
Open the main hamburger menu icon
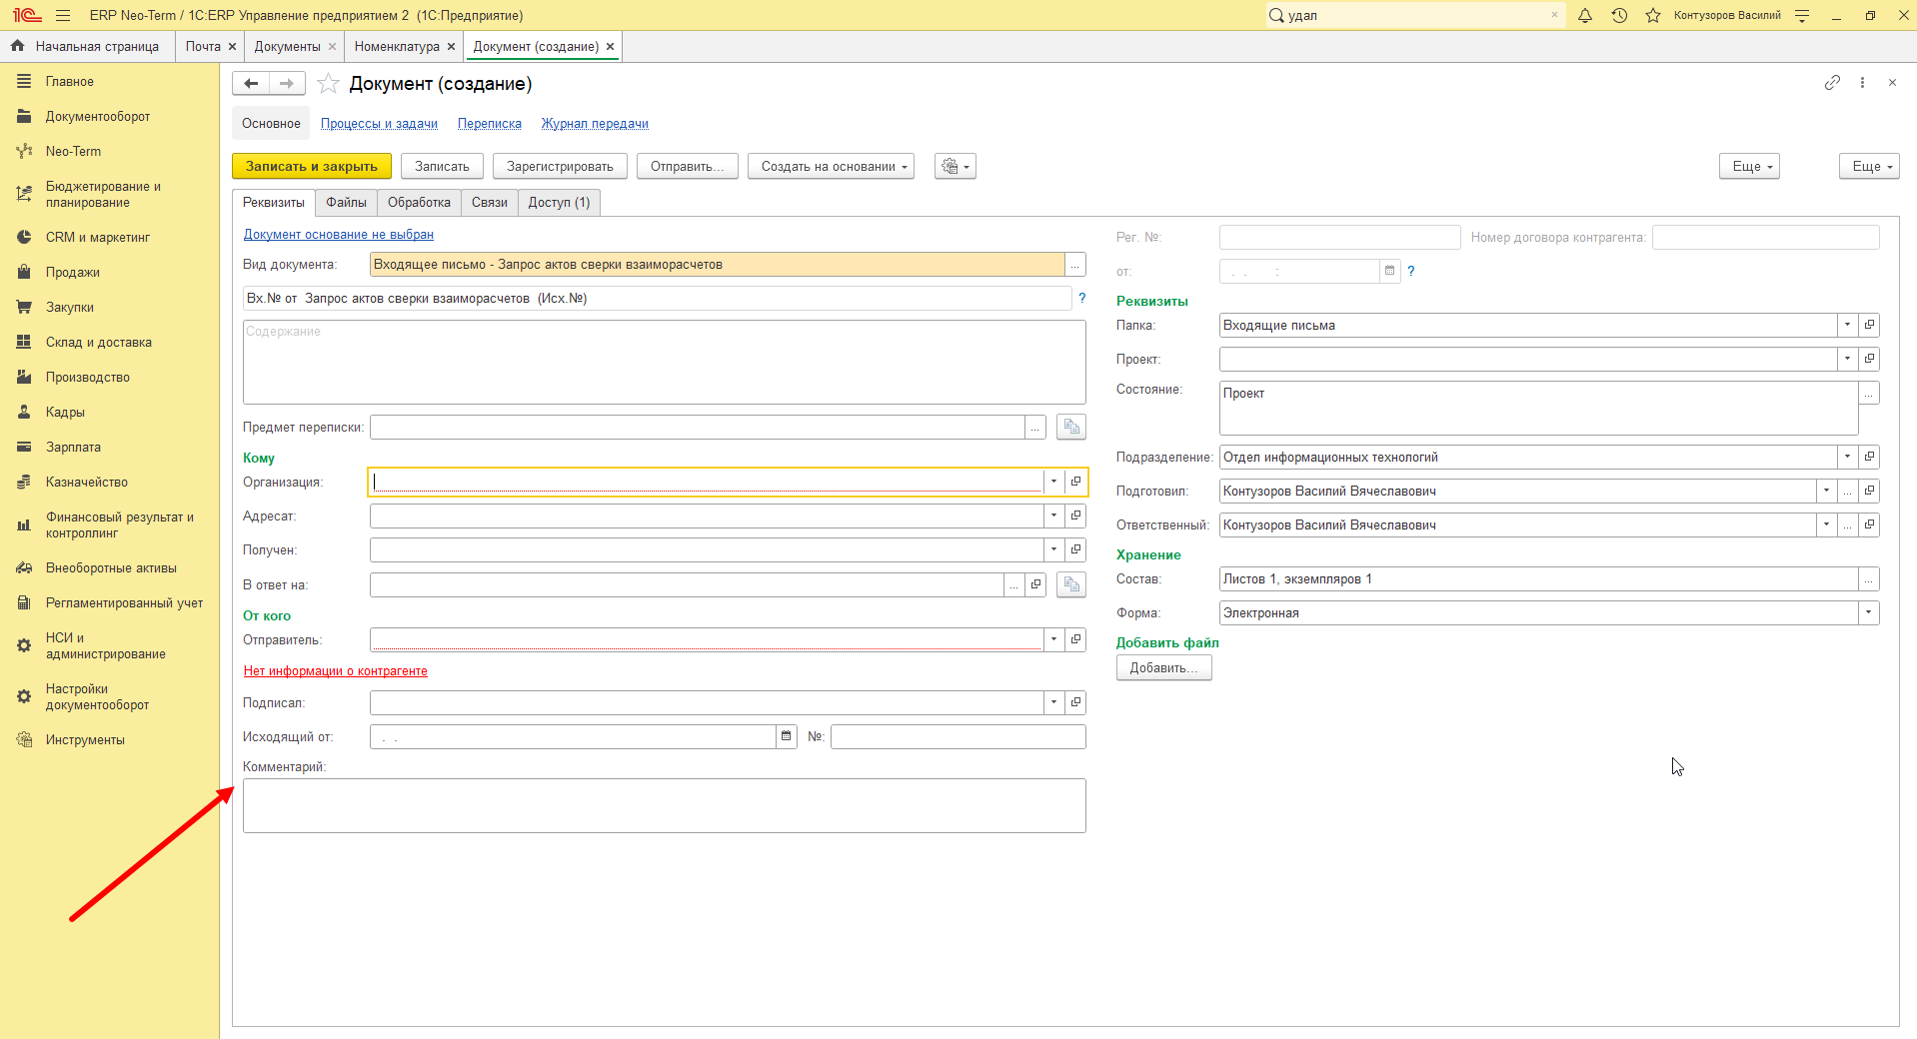coord(63,15)
